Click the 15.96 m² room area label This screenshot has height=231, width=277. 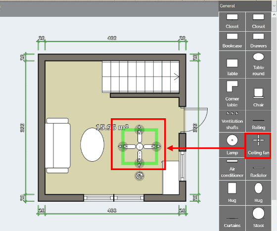point(112,127)
